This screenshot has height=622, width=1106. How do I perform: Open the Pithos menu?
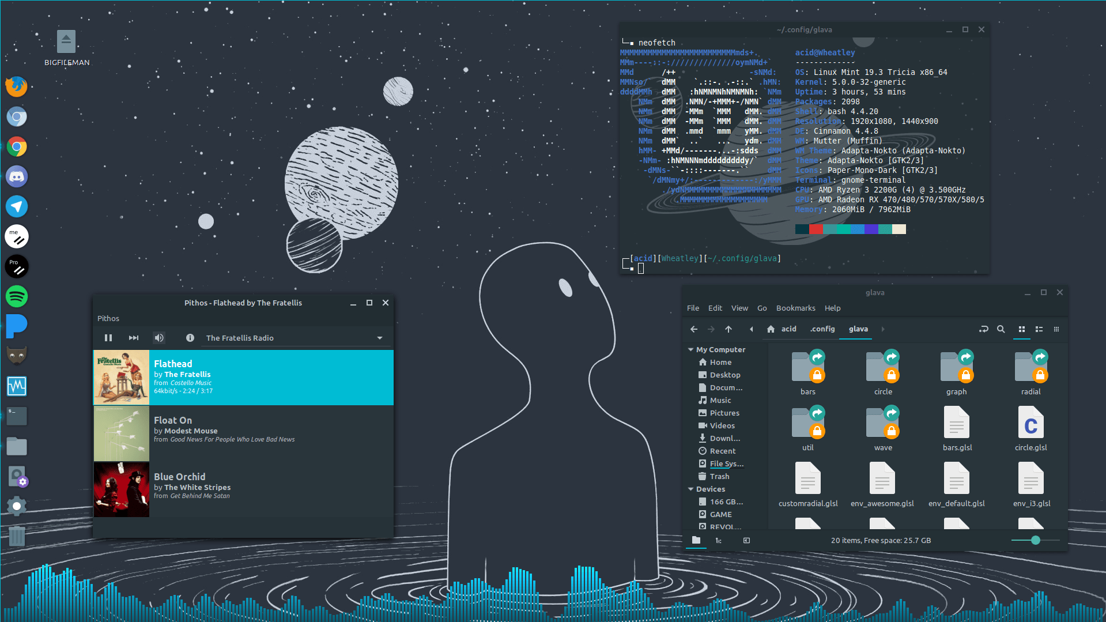108,318
